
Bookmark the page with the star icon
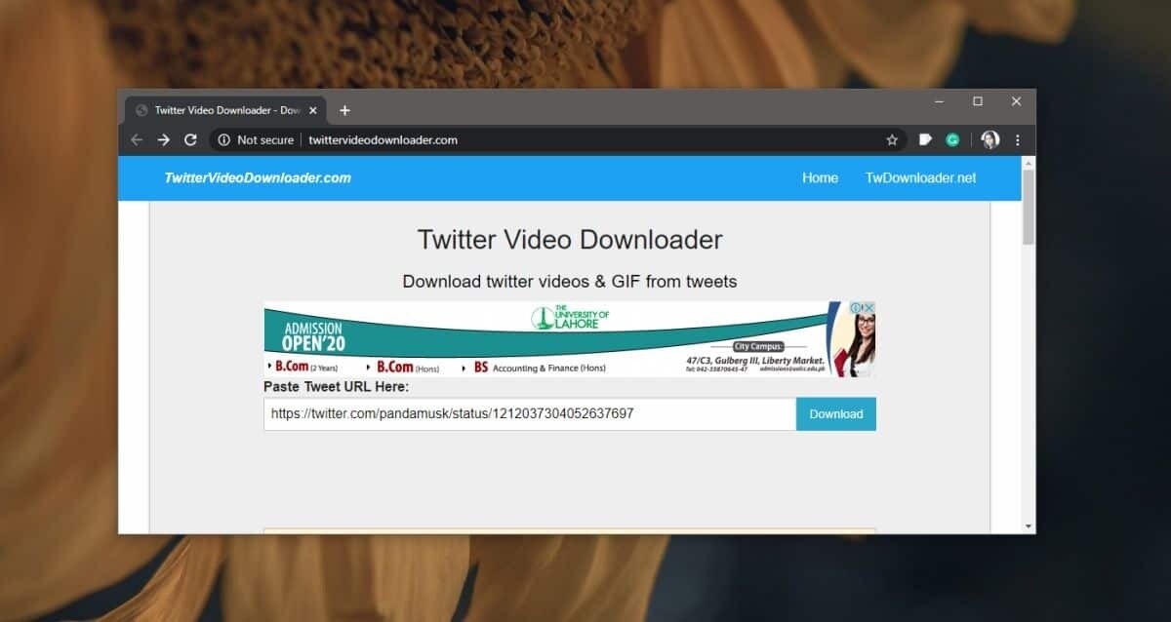[x=891, y=139]
